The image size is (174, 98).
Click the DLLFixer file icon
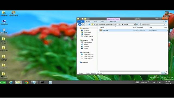pos(101,30)
